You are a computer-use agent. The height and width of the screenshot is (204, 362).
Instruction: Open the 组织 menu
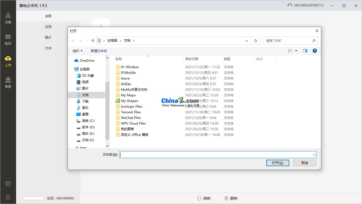[78, 51]
